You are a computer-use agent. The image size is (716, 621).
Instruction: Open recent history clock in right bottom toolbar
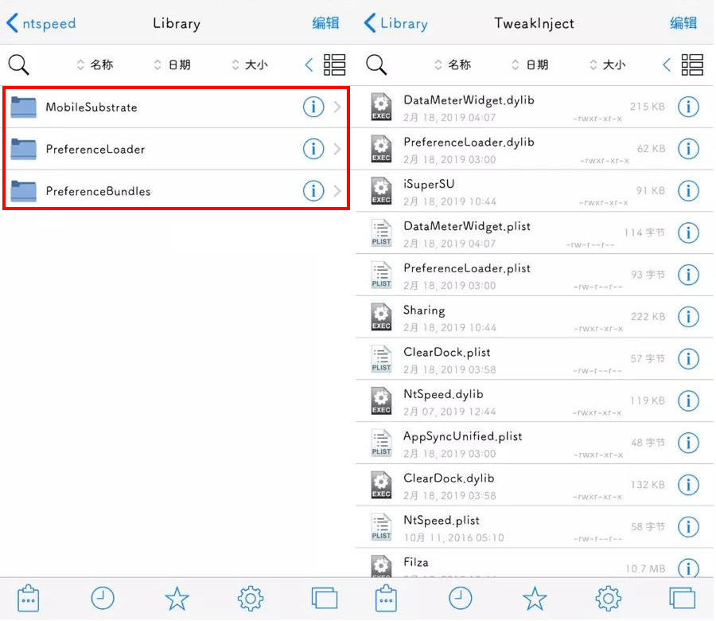point(460,598)
